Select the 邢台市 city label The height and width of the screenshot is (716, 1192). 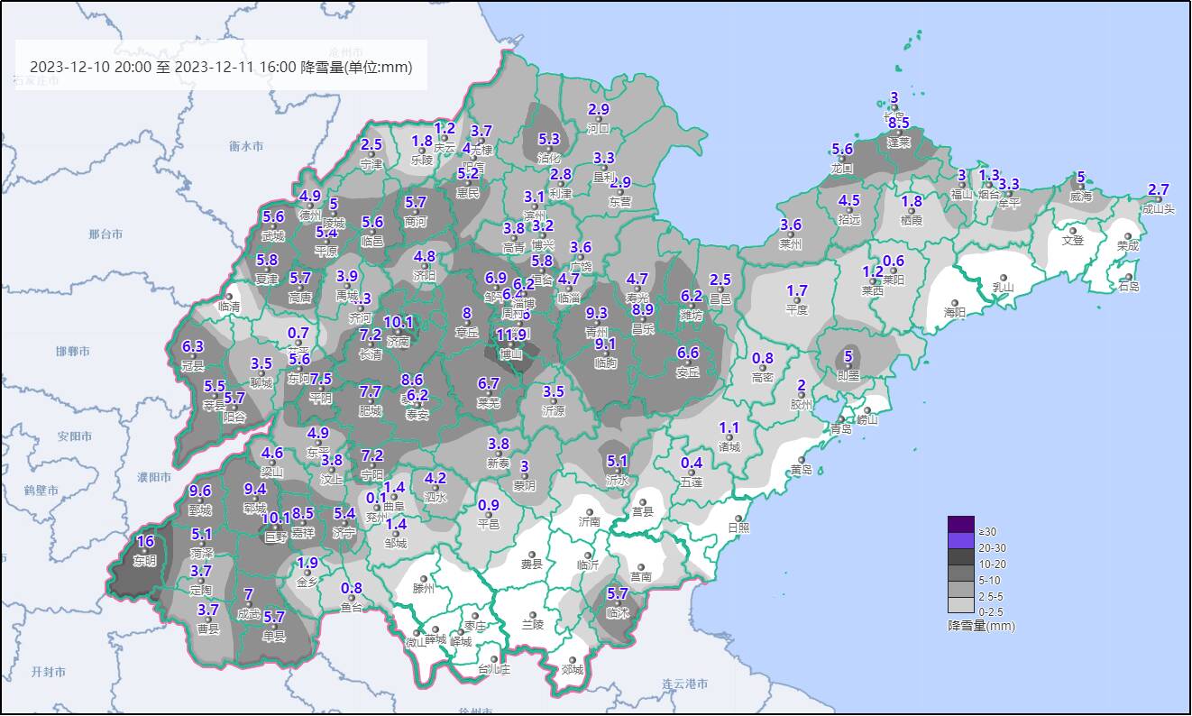pos(105,234)
